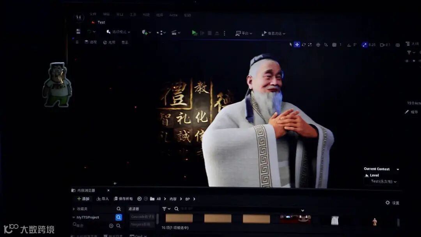Screen dimensions: 421x237
Task: Open 透视 perspective view menu
Action: pos(91,42)
